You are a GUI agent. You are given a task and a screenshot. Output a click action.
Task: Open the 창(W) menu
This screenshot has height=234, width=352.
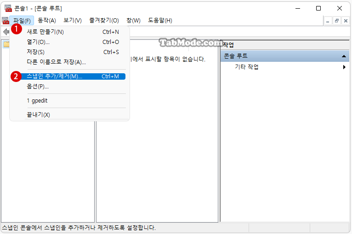pyautogui.click(x=133, y=21)
